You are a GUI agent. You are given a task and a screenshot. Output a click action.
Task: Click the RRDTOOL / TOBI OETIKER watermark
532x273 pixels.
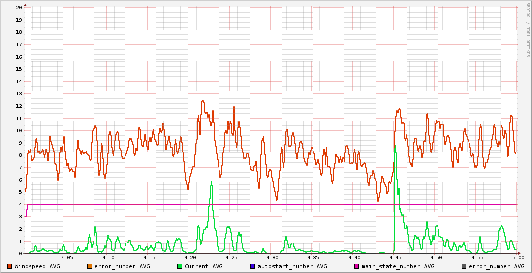pos(527,30)
